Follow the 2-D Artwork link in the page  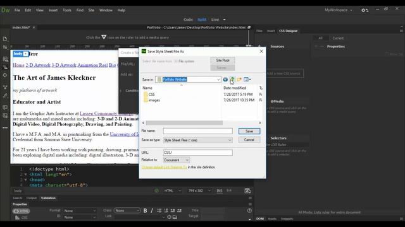click(38, 65)
